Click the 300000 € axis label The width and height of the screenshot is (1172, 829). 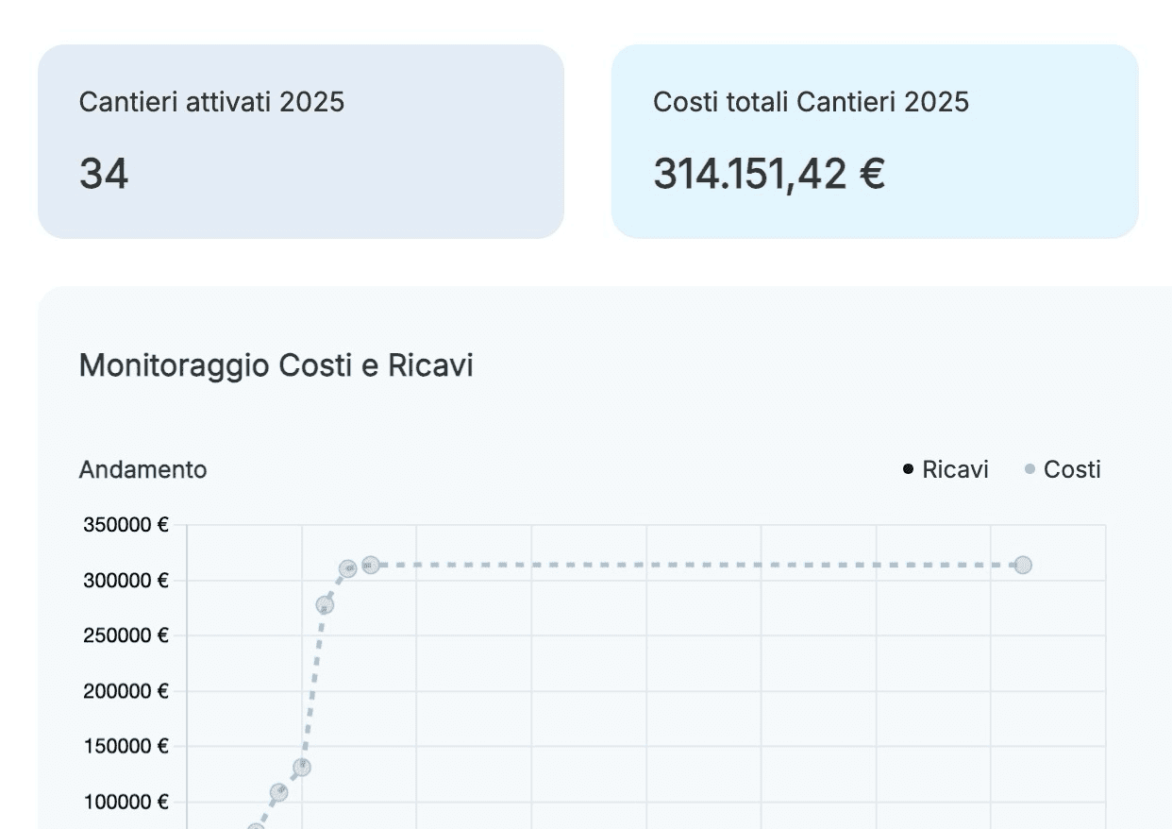[126, 581]
